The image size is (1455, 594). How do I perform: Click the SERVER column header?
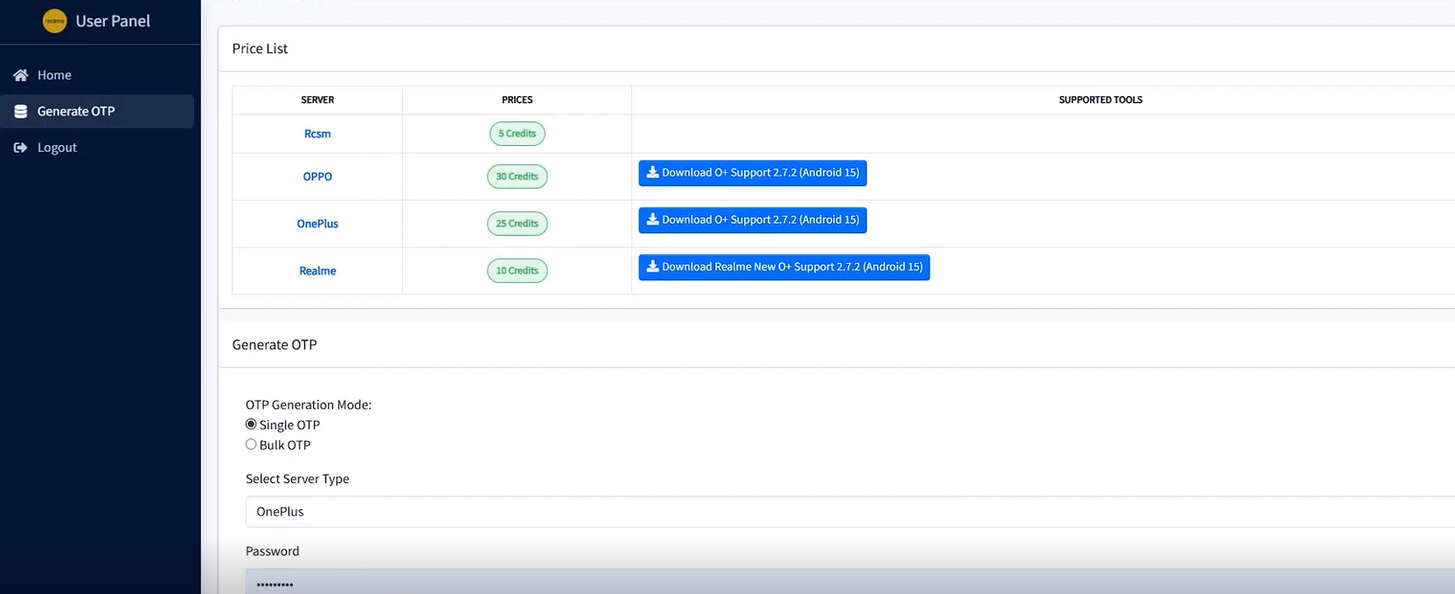(x=317, y=100)
